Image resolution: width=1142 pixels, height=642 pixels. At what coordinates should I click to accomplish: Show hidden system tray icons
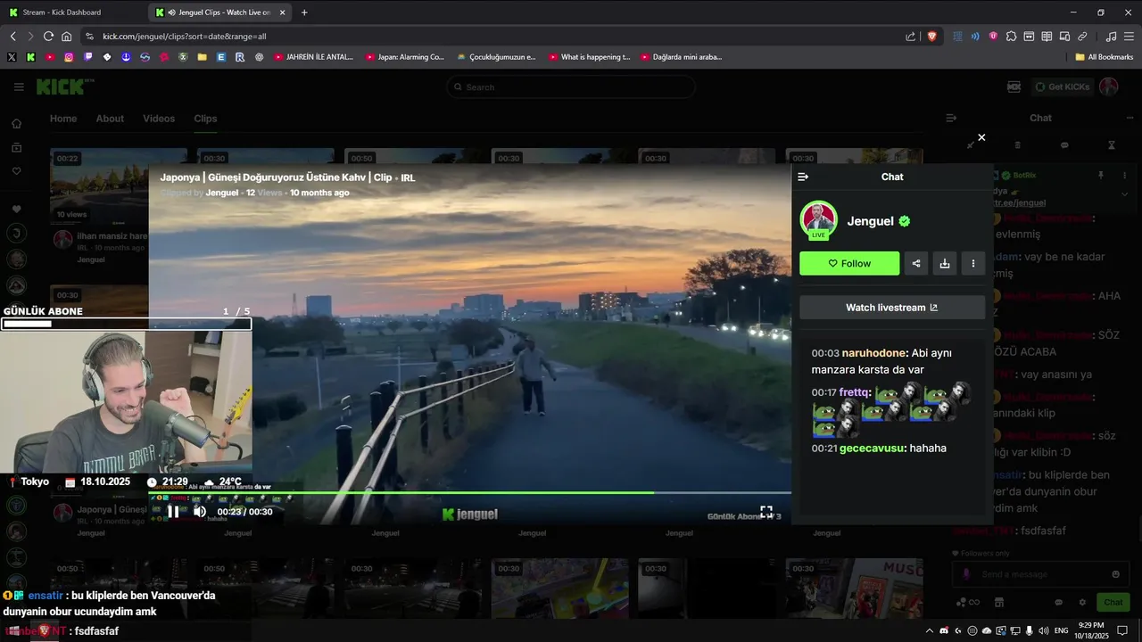coord(930,630)
